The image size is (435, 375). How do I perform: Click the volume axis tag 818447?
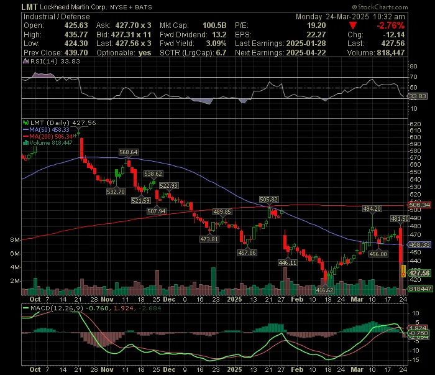419,289
